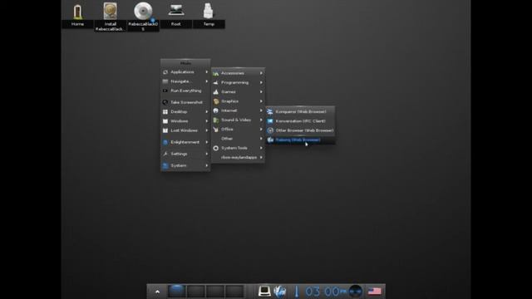Click the shelf start arrow button
Image resolution: width=532 pixels, height=299 pixels.
tap(157, 292)
